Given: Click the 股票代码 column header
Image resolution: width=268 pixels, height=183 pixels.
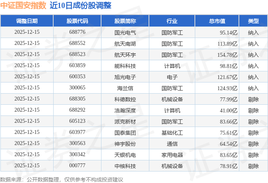Looking at the screenshot, I should point(77,21).
